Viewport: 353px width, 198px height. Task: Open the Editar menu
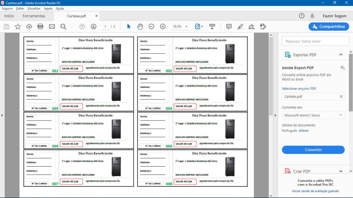point(20,9)
